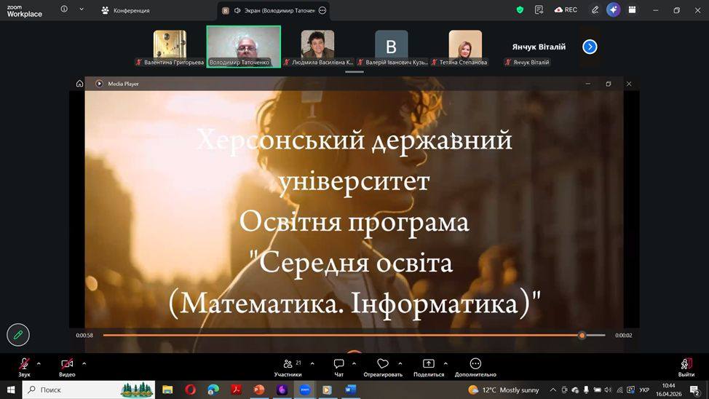The height and width of the screenshot is (399, 709).
Task: Open the more options on screen share tab
Action: [322, 10]
